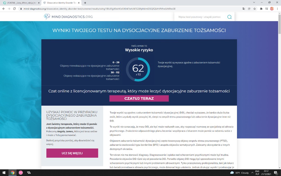Screen dimensions: 281x176
Task: Click the postal code search field
Action: [x=200, y=17]
